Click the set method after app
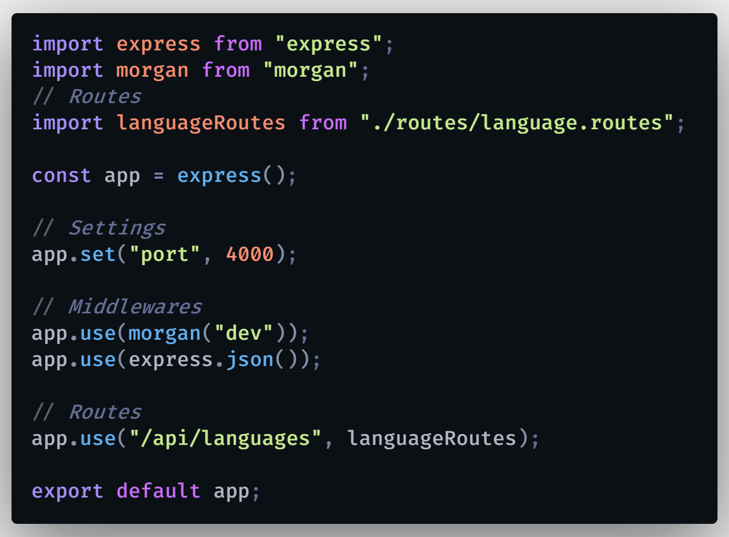Image resolution: width=729 pixels, height=537 pixels. (98, 254)
